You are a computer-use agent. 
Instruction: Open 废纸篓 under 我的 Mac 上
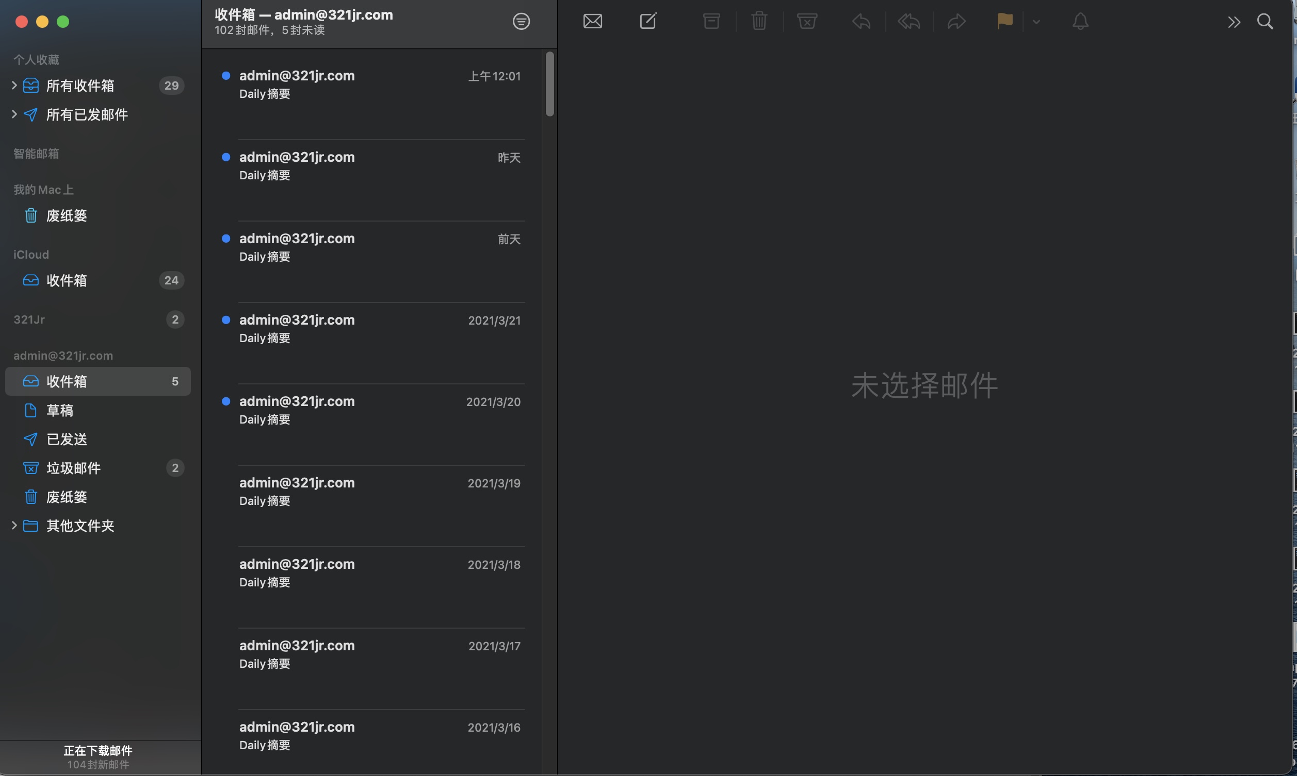coord(98,215)
